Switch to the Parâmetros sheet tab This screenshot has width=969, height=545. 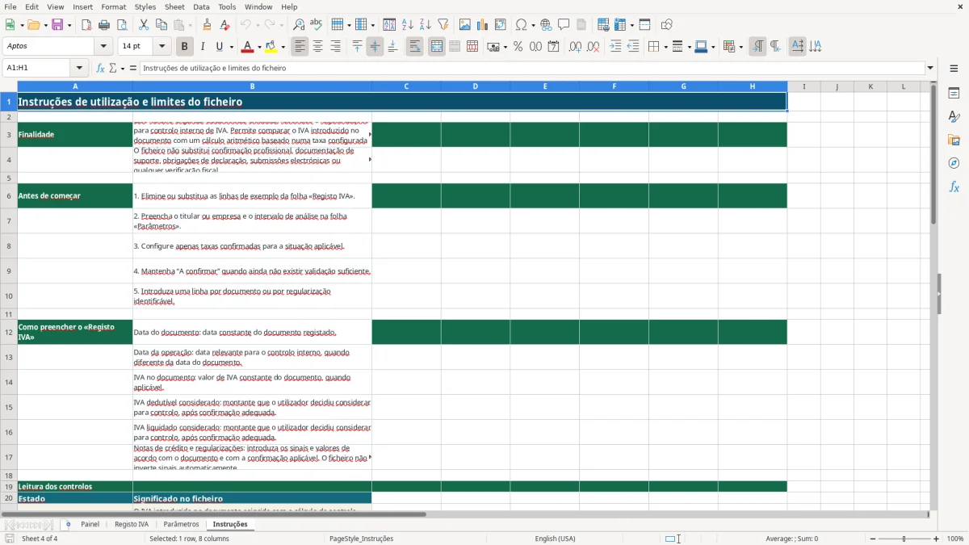181,524
